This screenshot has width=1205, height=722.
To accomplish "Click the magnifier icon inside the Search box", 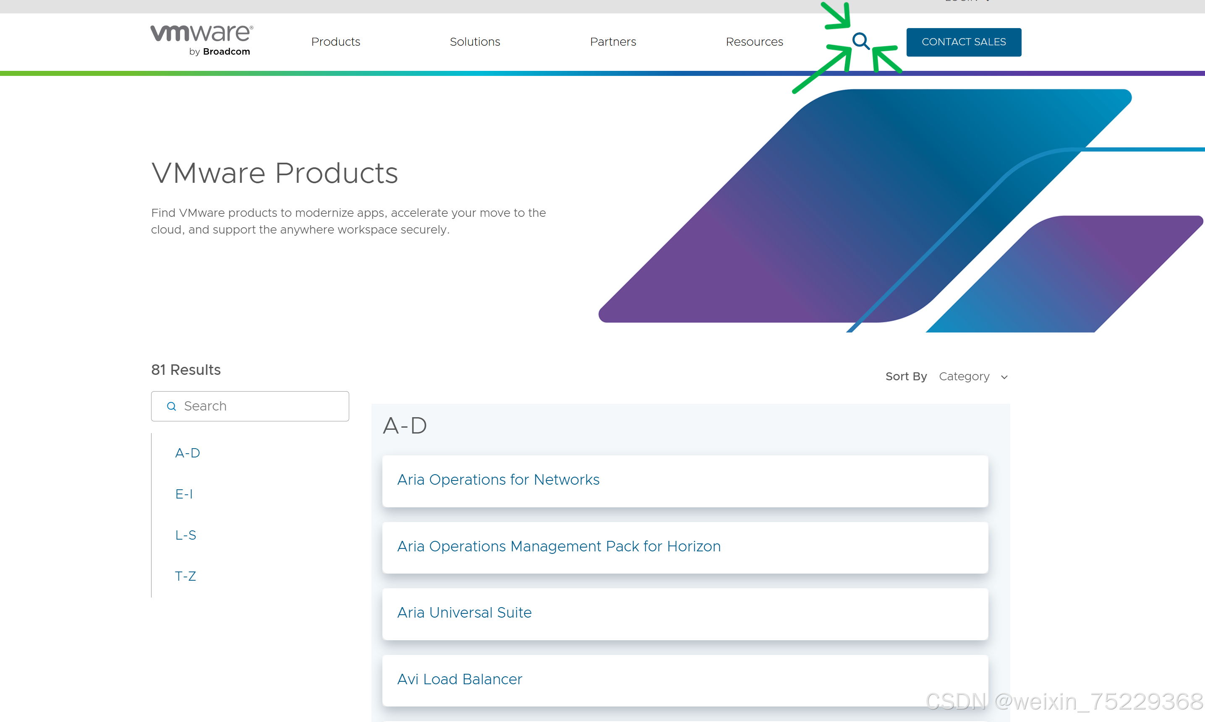I will click(x=171, y=406).
